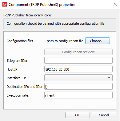Click the dialog title bar text
The height and width of the screenshot is (121, 120).
42,5
